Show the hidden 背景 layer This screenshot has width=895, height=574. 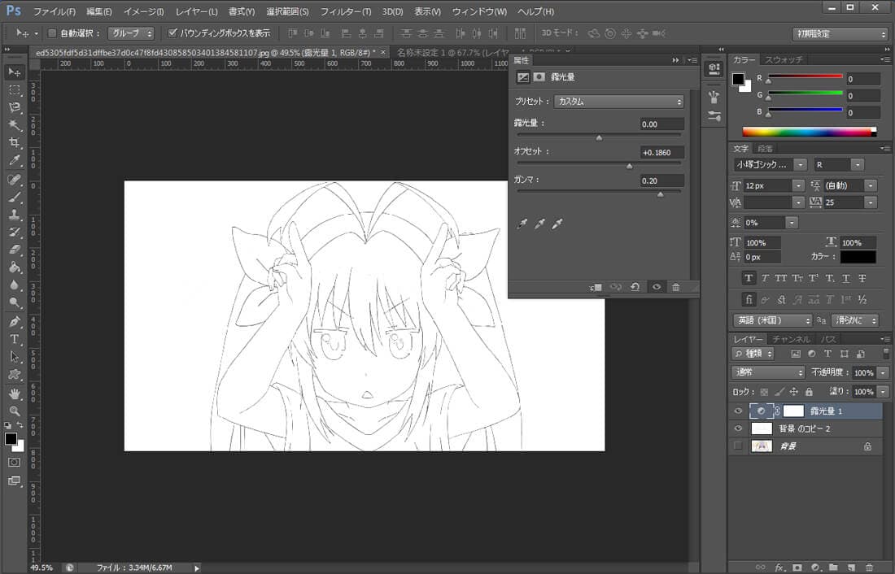[x=738, y=446]
